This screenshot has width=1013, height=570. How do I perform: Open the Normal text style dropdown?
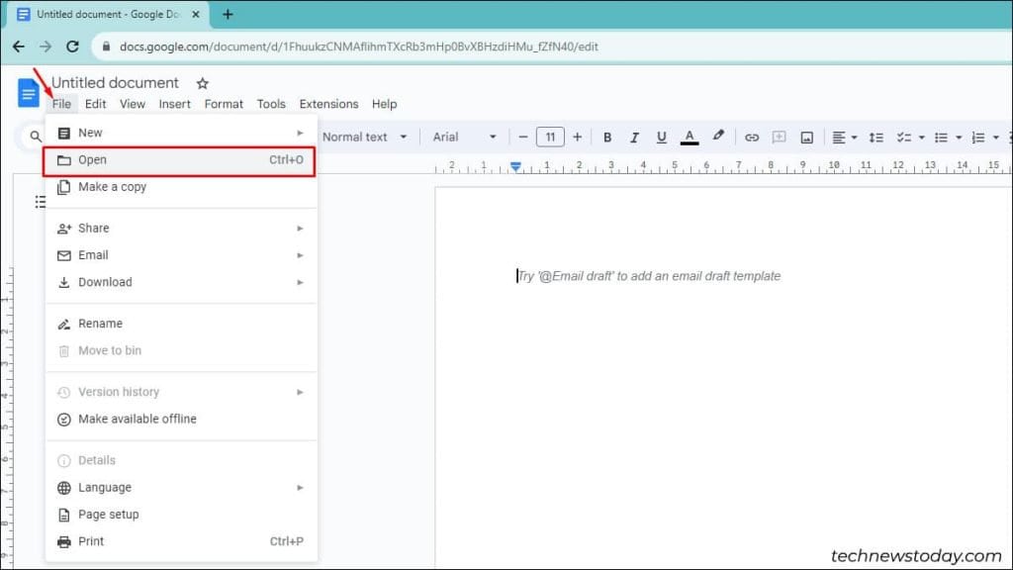(364, 137)
